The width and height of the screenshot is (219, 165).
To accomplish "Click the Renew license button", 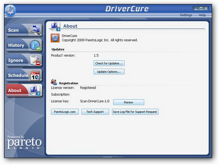I will coord(129,102).
